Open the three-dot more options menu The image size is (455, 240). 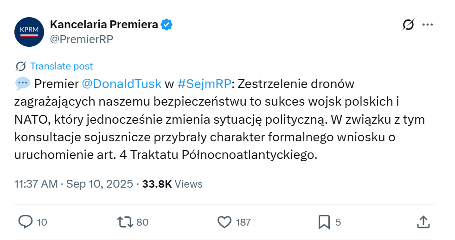pyautogui.click(x=427, y=25)
